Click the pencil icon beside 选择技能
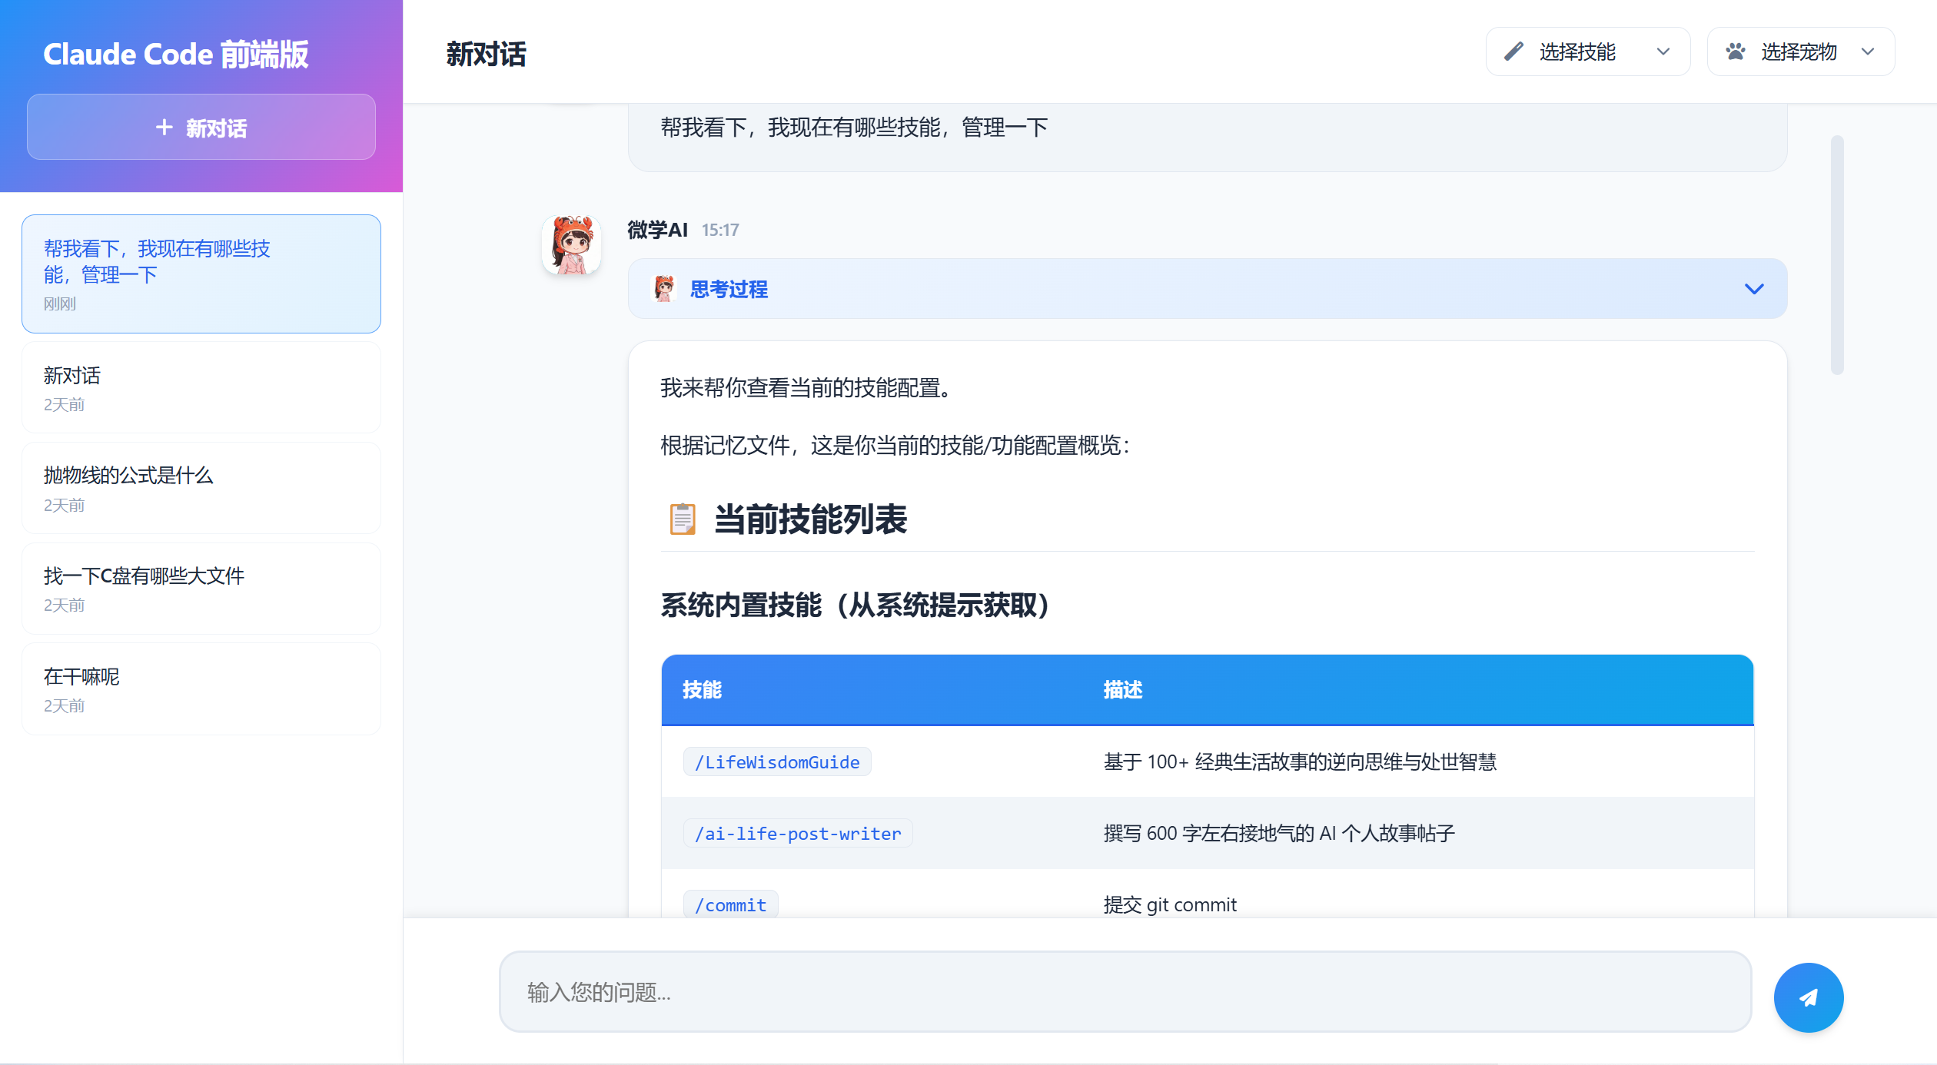The height and width of the screenshot is (1065, 1937). pyautogui.click(x=1513, y=51)
